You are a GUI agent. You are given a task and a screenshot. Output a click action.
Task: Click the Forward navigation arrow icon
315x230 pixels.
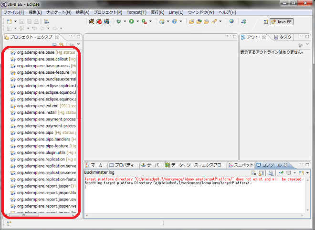coord(54,28)
